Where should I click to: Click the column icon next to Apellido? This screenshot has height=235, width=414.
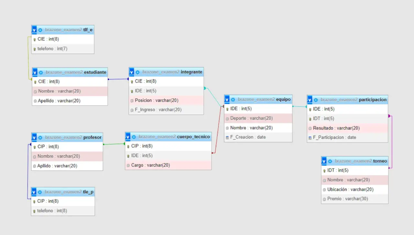coord(35,101)
